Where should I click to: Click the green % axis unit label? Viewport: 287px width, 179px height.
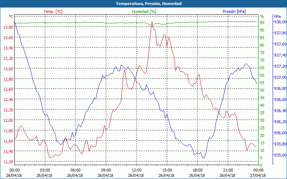pyautogui.click(x=262, y=16)
